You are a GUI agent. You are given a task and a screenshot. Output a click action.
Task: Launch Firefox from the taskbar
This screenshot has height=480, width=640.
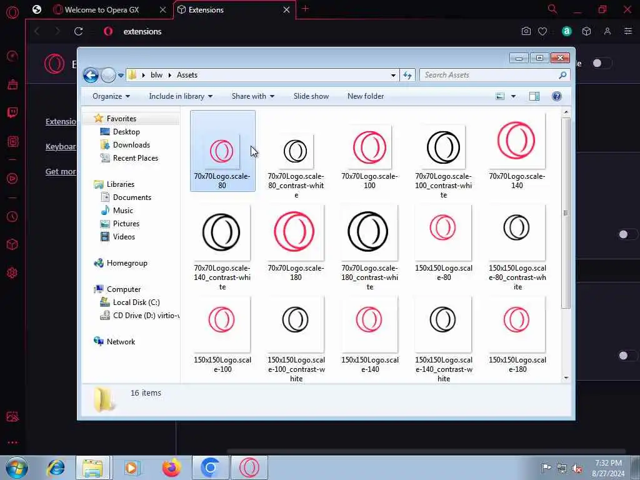pyautogui.click(x=171, y=467)
